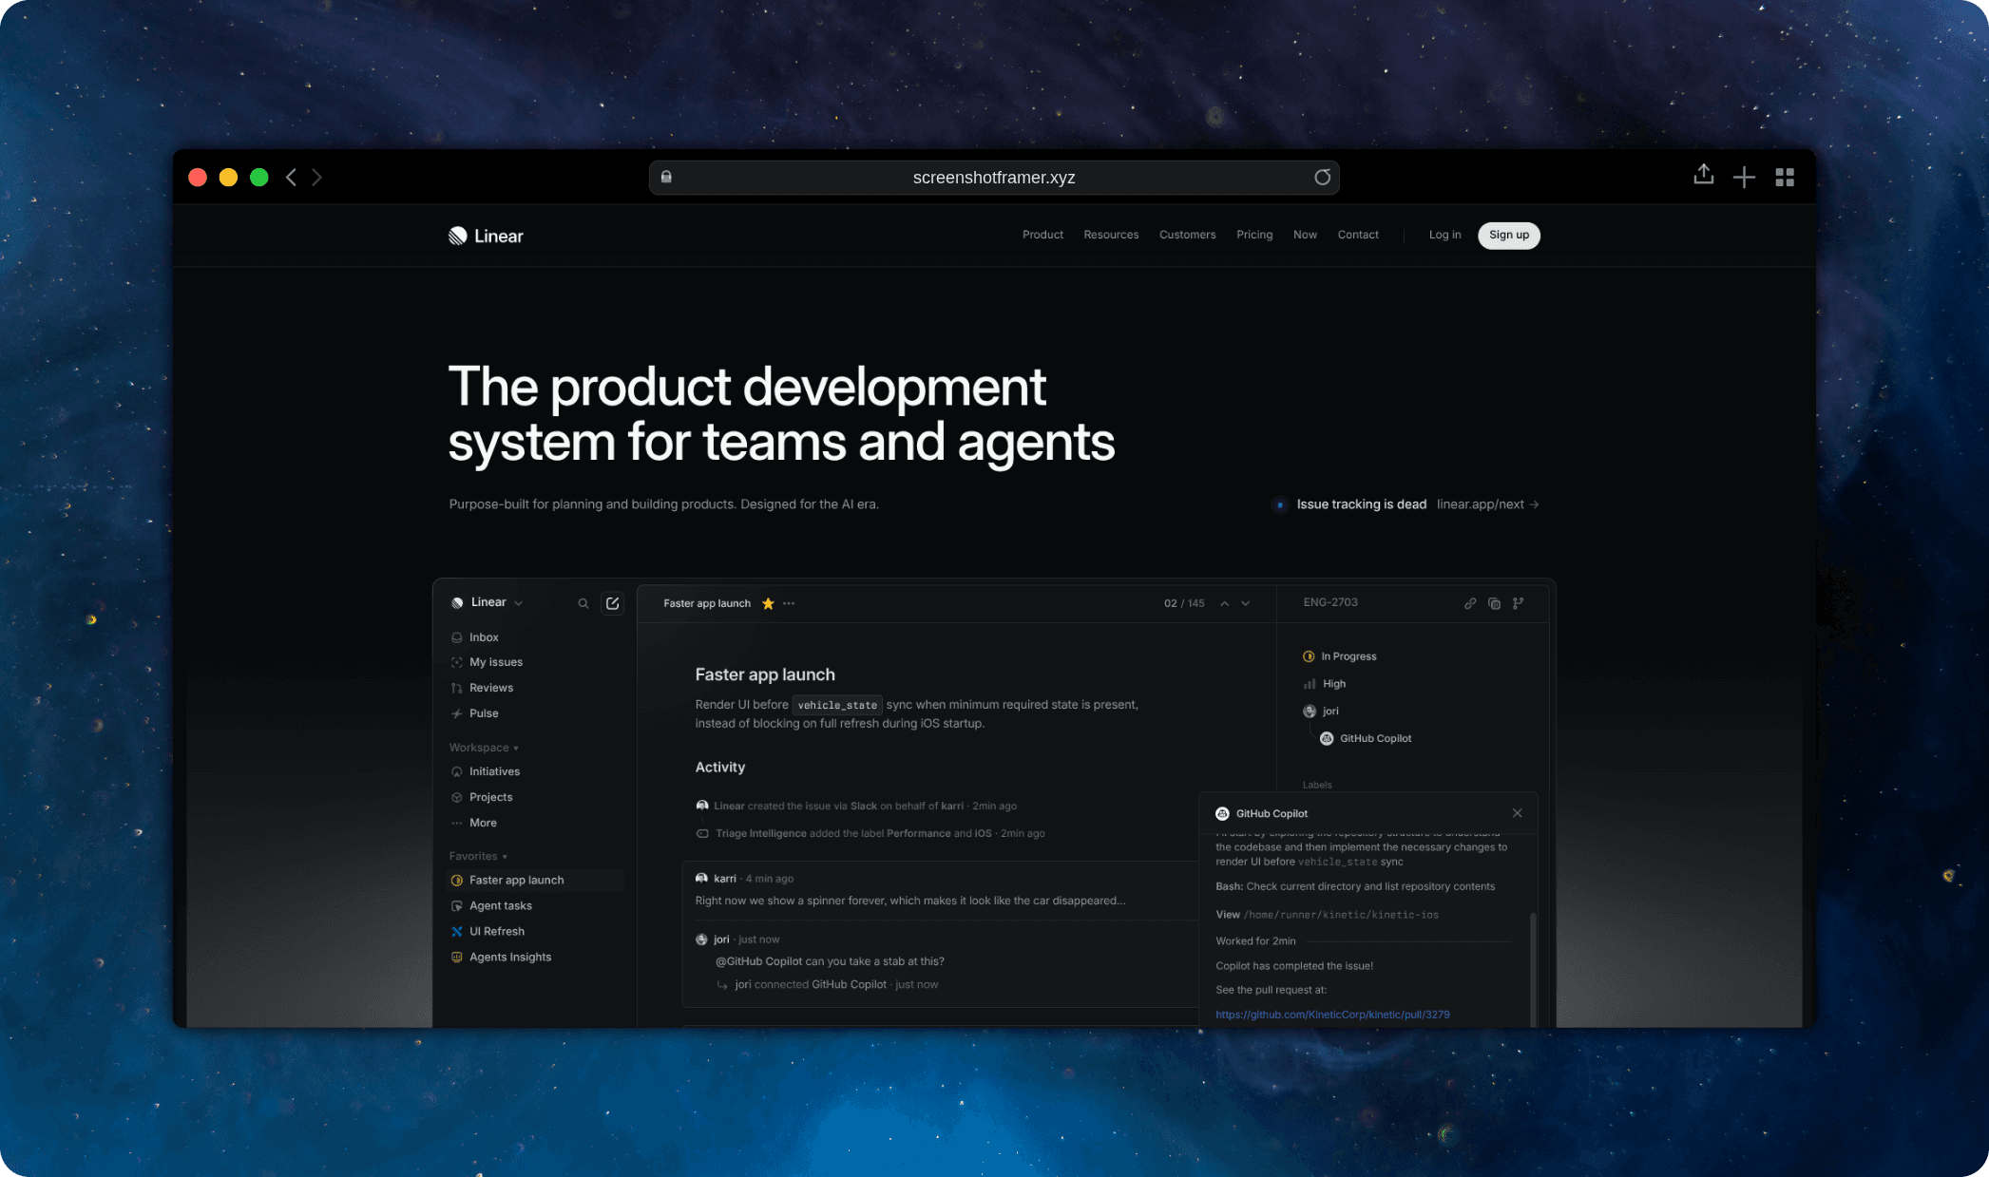Click the browser forward arrow
1989x1177 pixels.
[317, 178]
